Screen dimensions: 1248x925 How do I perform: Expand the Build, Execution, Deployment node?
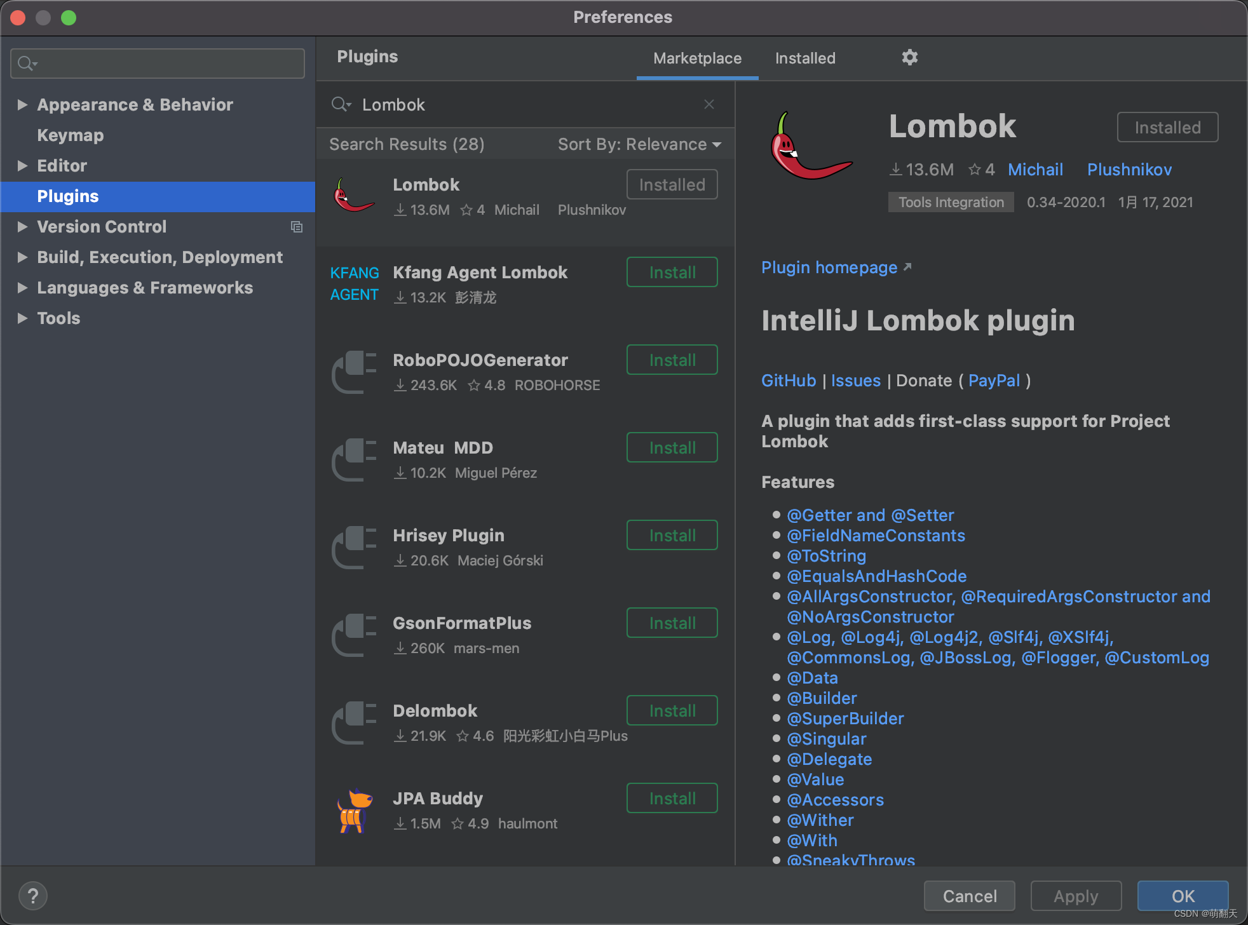(x=22, y=257)
